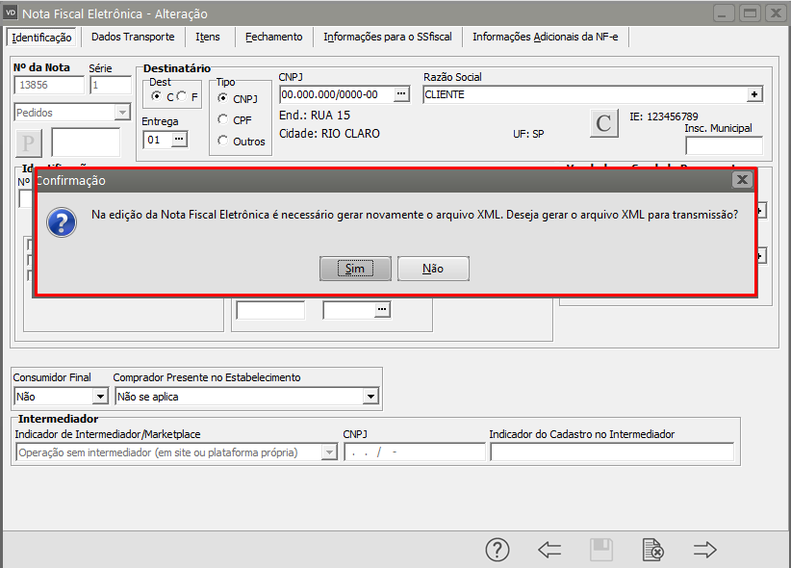This screenshot has height=568, width=791.
Task: Open Entrega lookup ellipsis button
Action: 178,140
